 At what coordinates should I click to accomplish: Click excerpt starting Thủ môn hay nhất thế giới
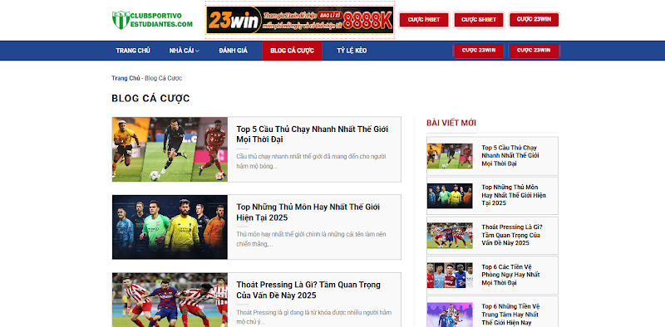tap(311, 239)
